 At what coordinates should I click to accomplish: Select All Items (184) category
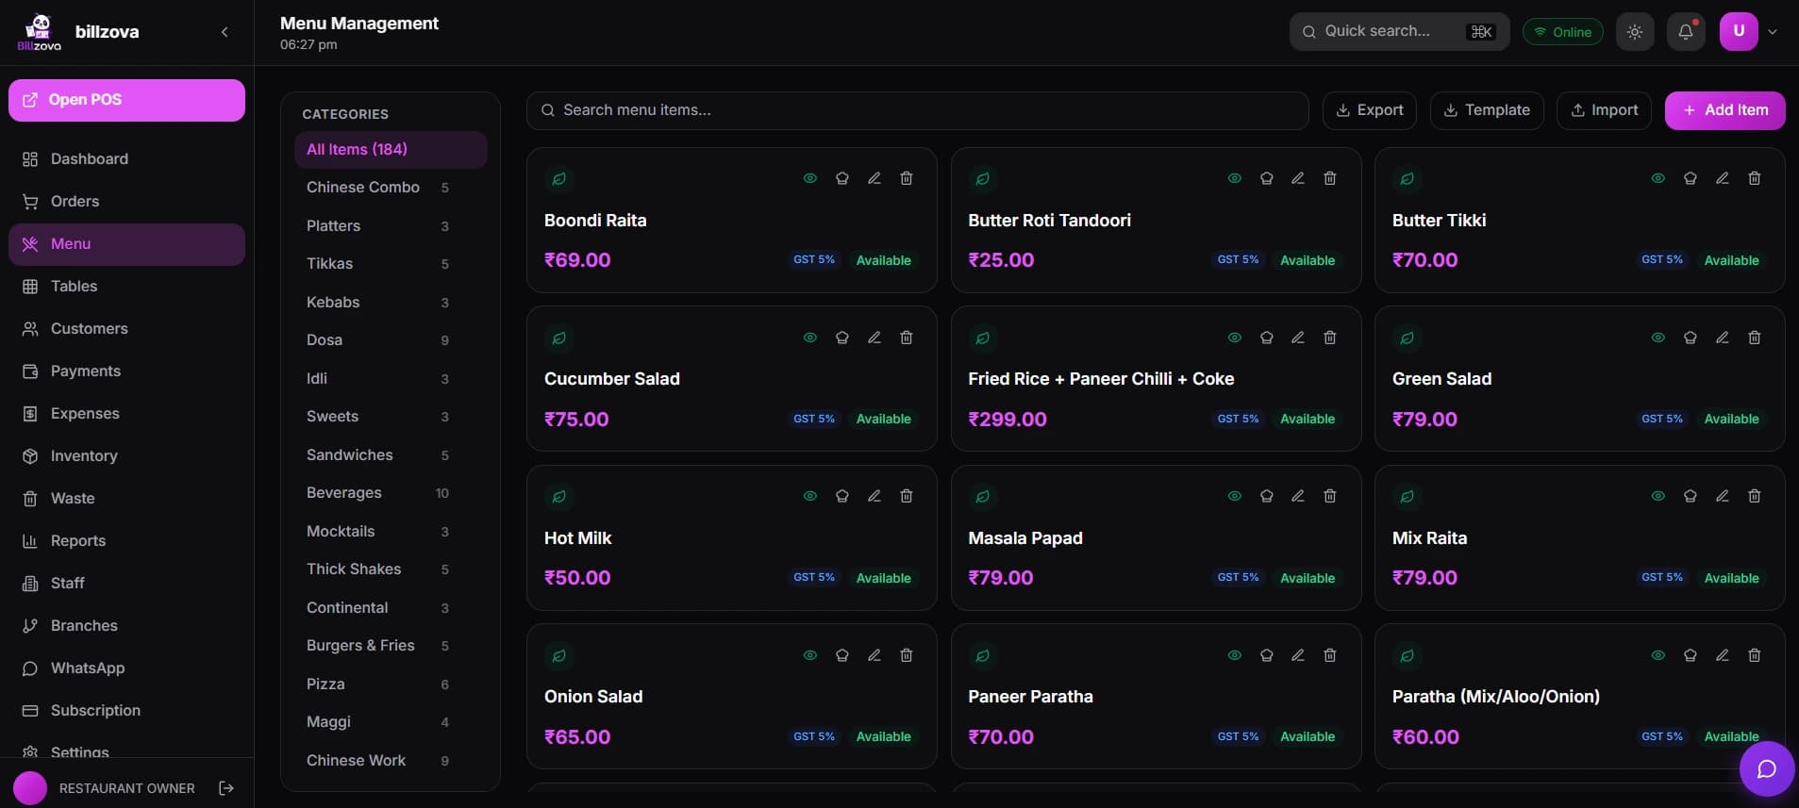[391, 149]
